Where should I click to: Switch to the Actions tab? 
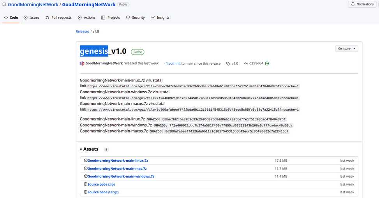[x=86, y=18]
